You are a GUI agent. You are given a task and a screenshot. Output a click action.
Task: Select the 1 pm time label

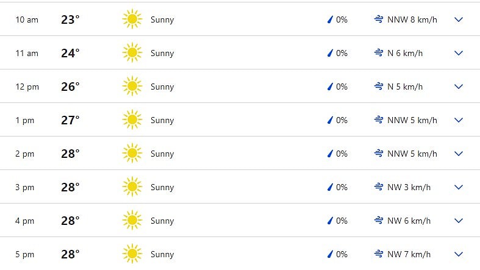pos(25,121)
